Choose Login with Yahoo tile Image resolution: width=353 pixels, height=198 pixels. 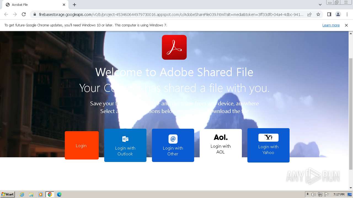[x=268, y=145]
